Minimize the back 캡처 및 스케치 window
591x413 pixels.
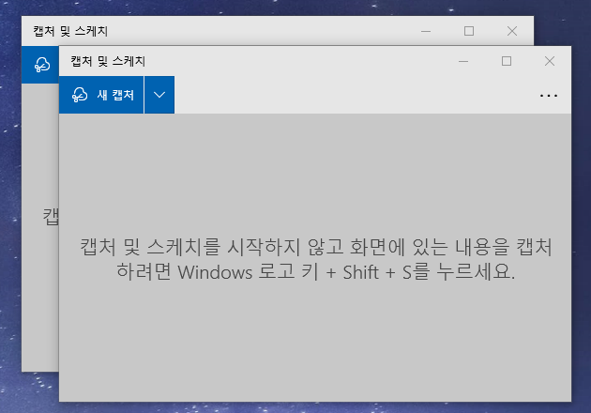[426, 31]
